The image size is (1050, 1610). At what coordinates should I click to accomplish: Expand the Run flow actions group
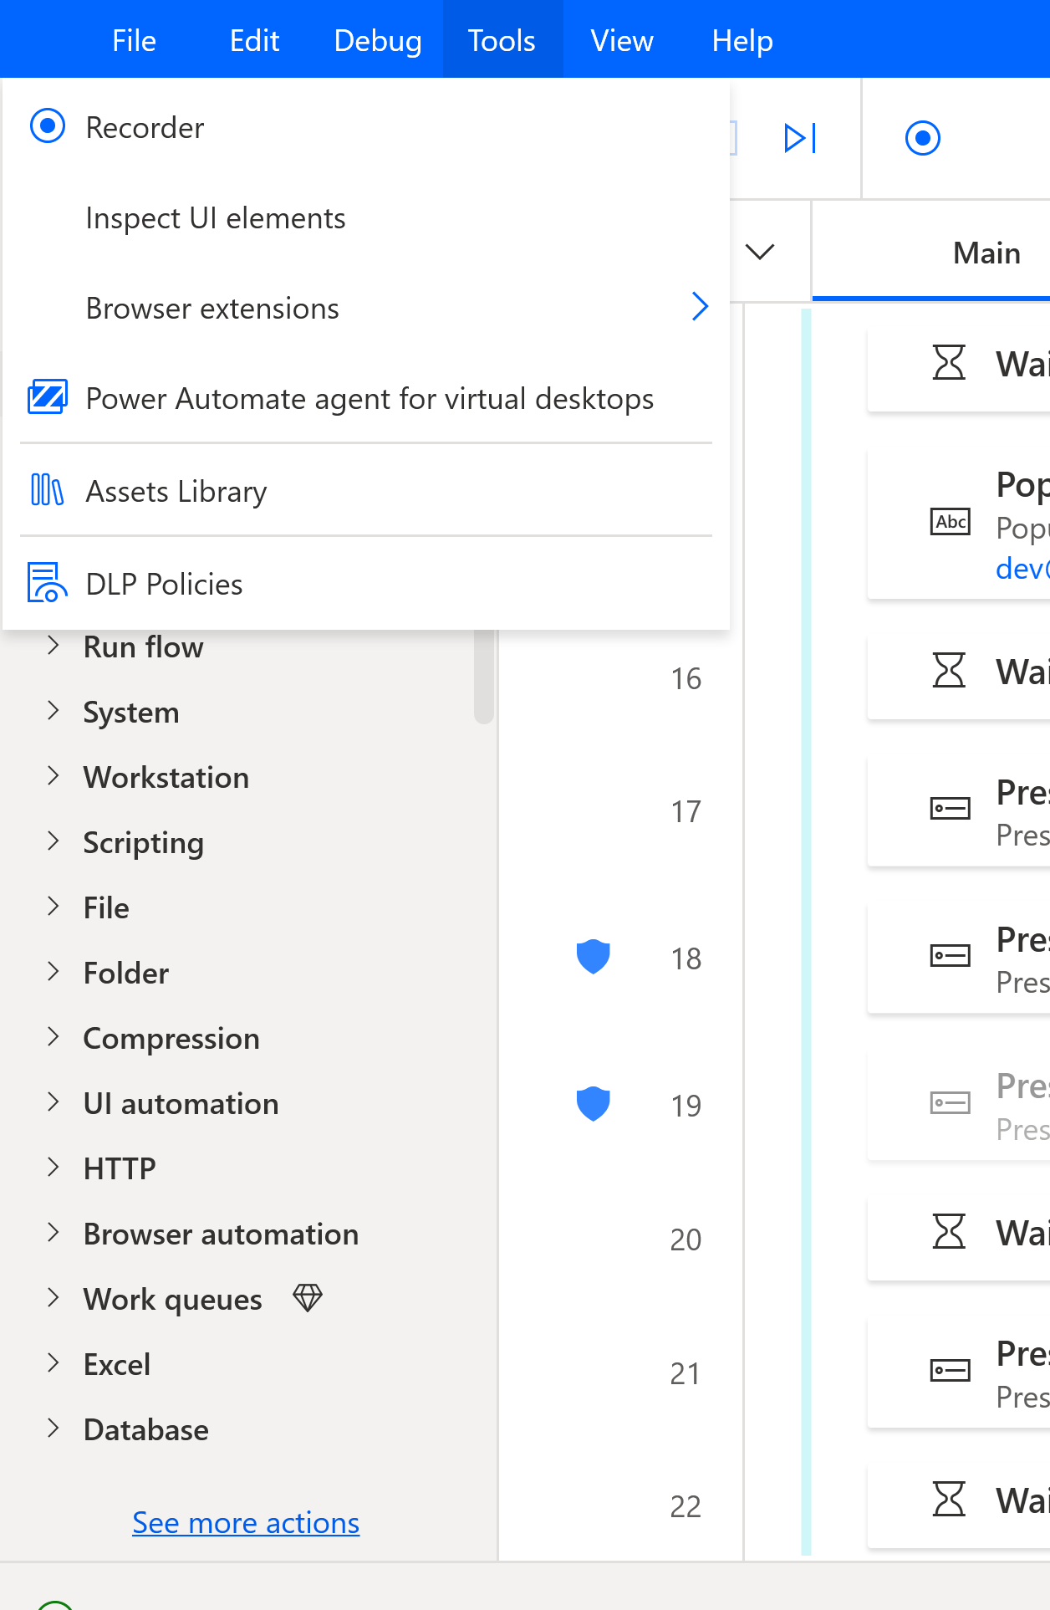(x=54, y=646)
